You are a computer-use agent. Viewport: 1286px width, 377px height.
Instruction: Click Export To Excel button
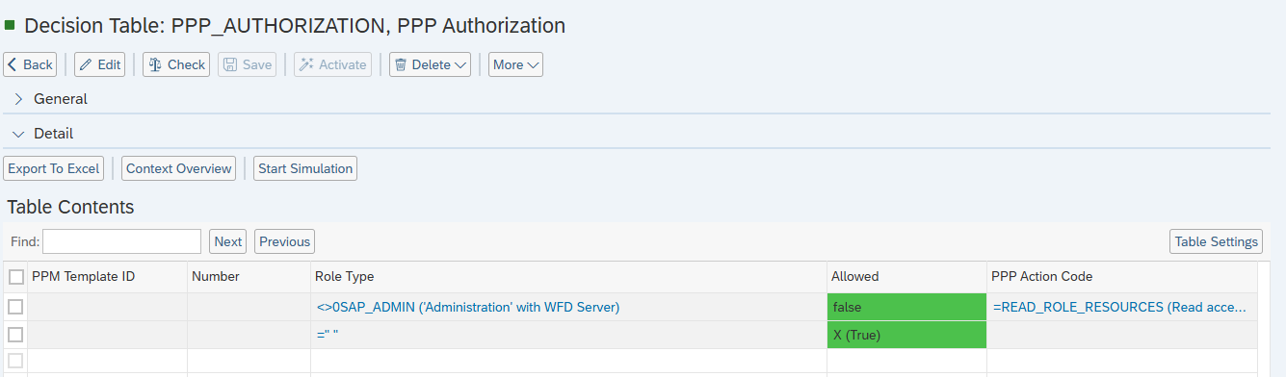(54, 168)
